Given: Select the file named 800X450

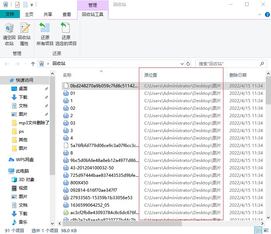Looking at the screenshot, I should (79, 183).
